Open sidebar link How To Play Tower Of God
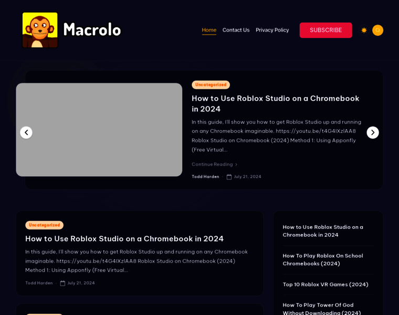This screenshot has height=315, width=399. pyautogui.click(x=322, y=309)
